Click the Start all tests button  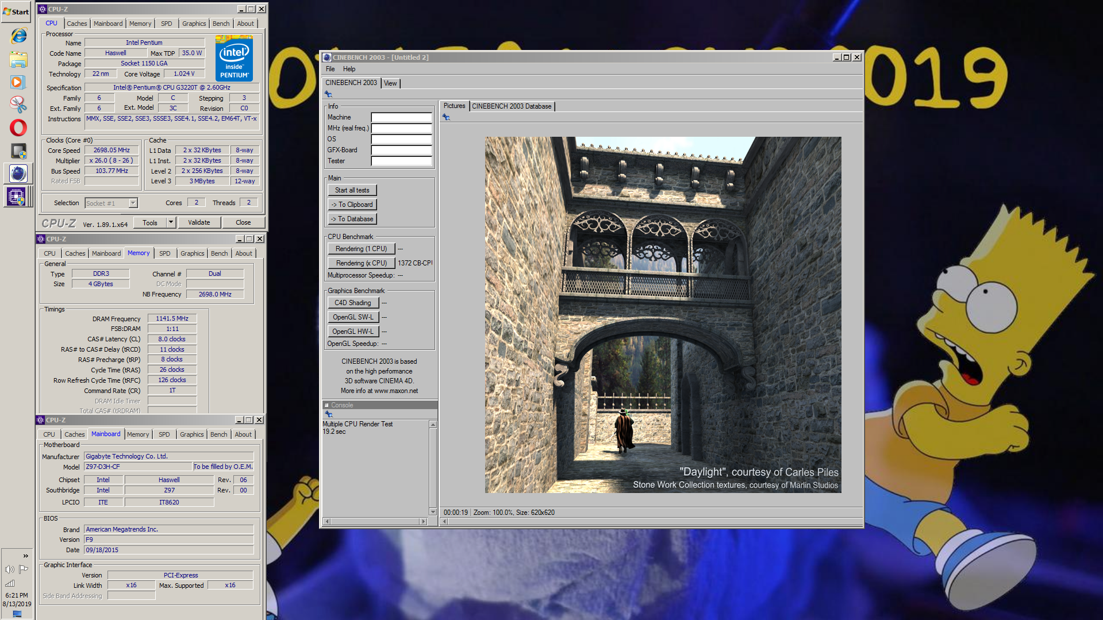352,190
